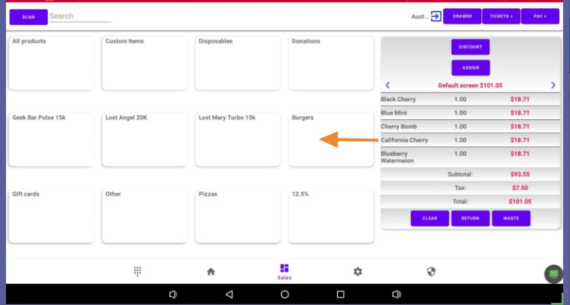Open the Pizzas category tile

pyautogui.click(x=238, y=216)
